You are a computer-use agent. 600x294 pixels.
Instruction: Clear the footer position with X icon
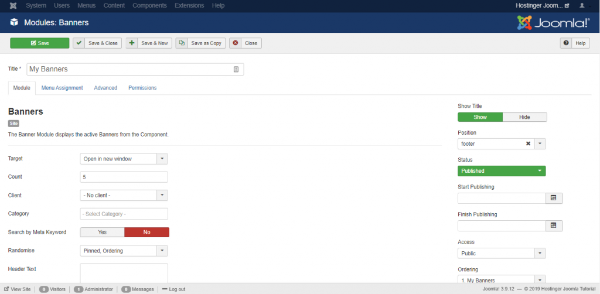pos(528,143)
